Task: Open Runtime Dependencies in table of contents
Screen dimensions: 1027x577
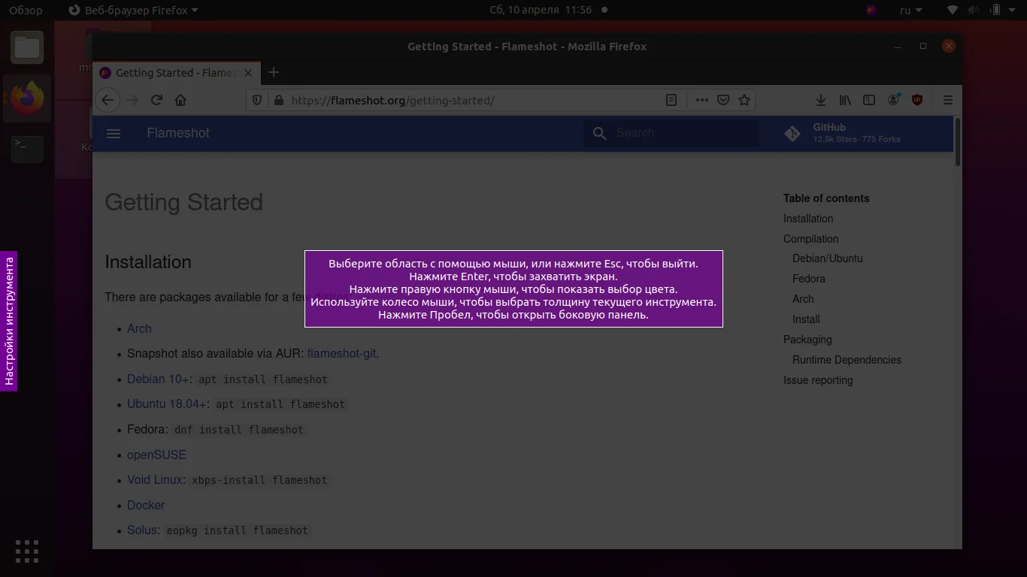Action: click(847, 360)
